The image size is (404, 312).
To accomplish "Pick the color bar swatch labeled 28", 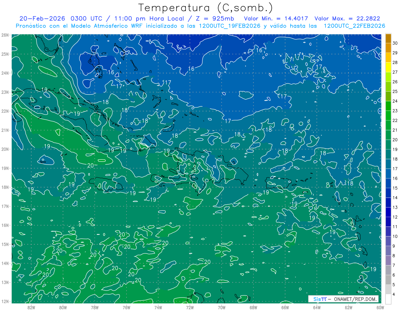I will coord(389,58).
